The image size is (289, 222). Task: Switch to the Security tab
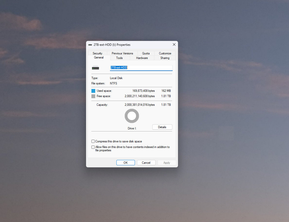point(97,53)
